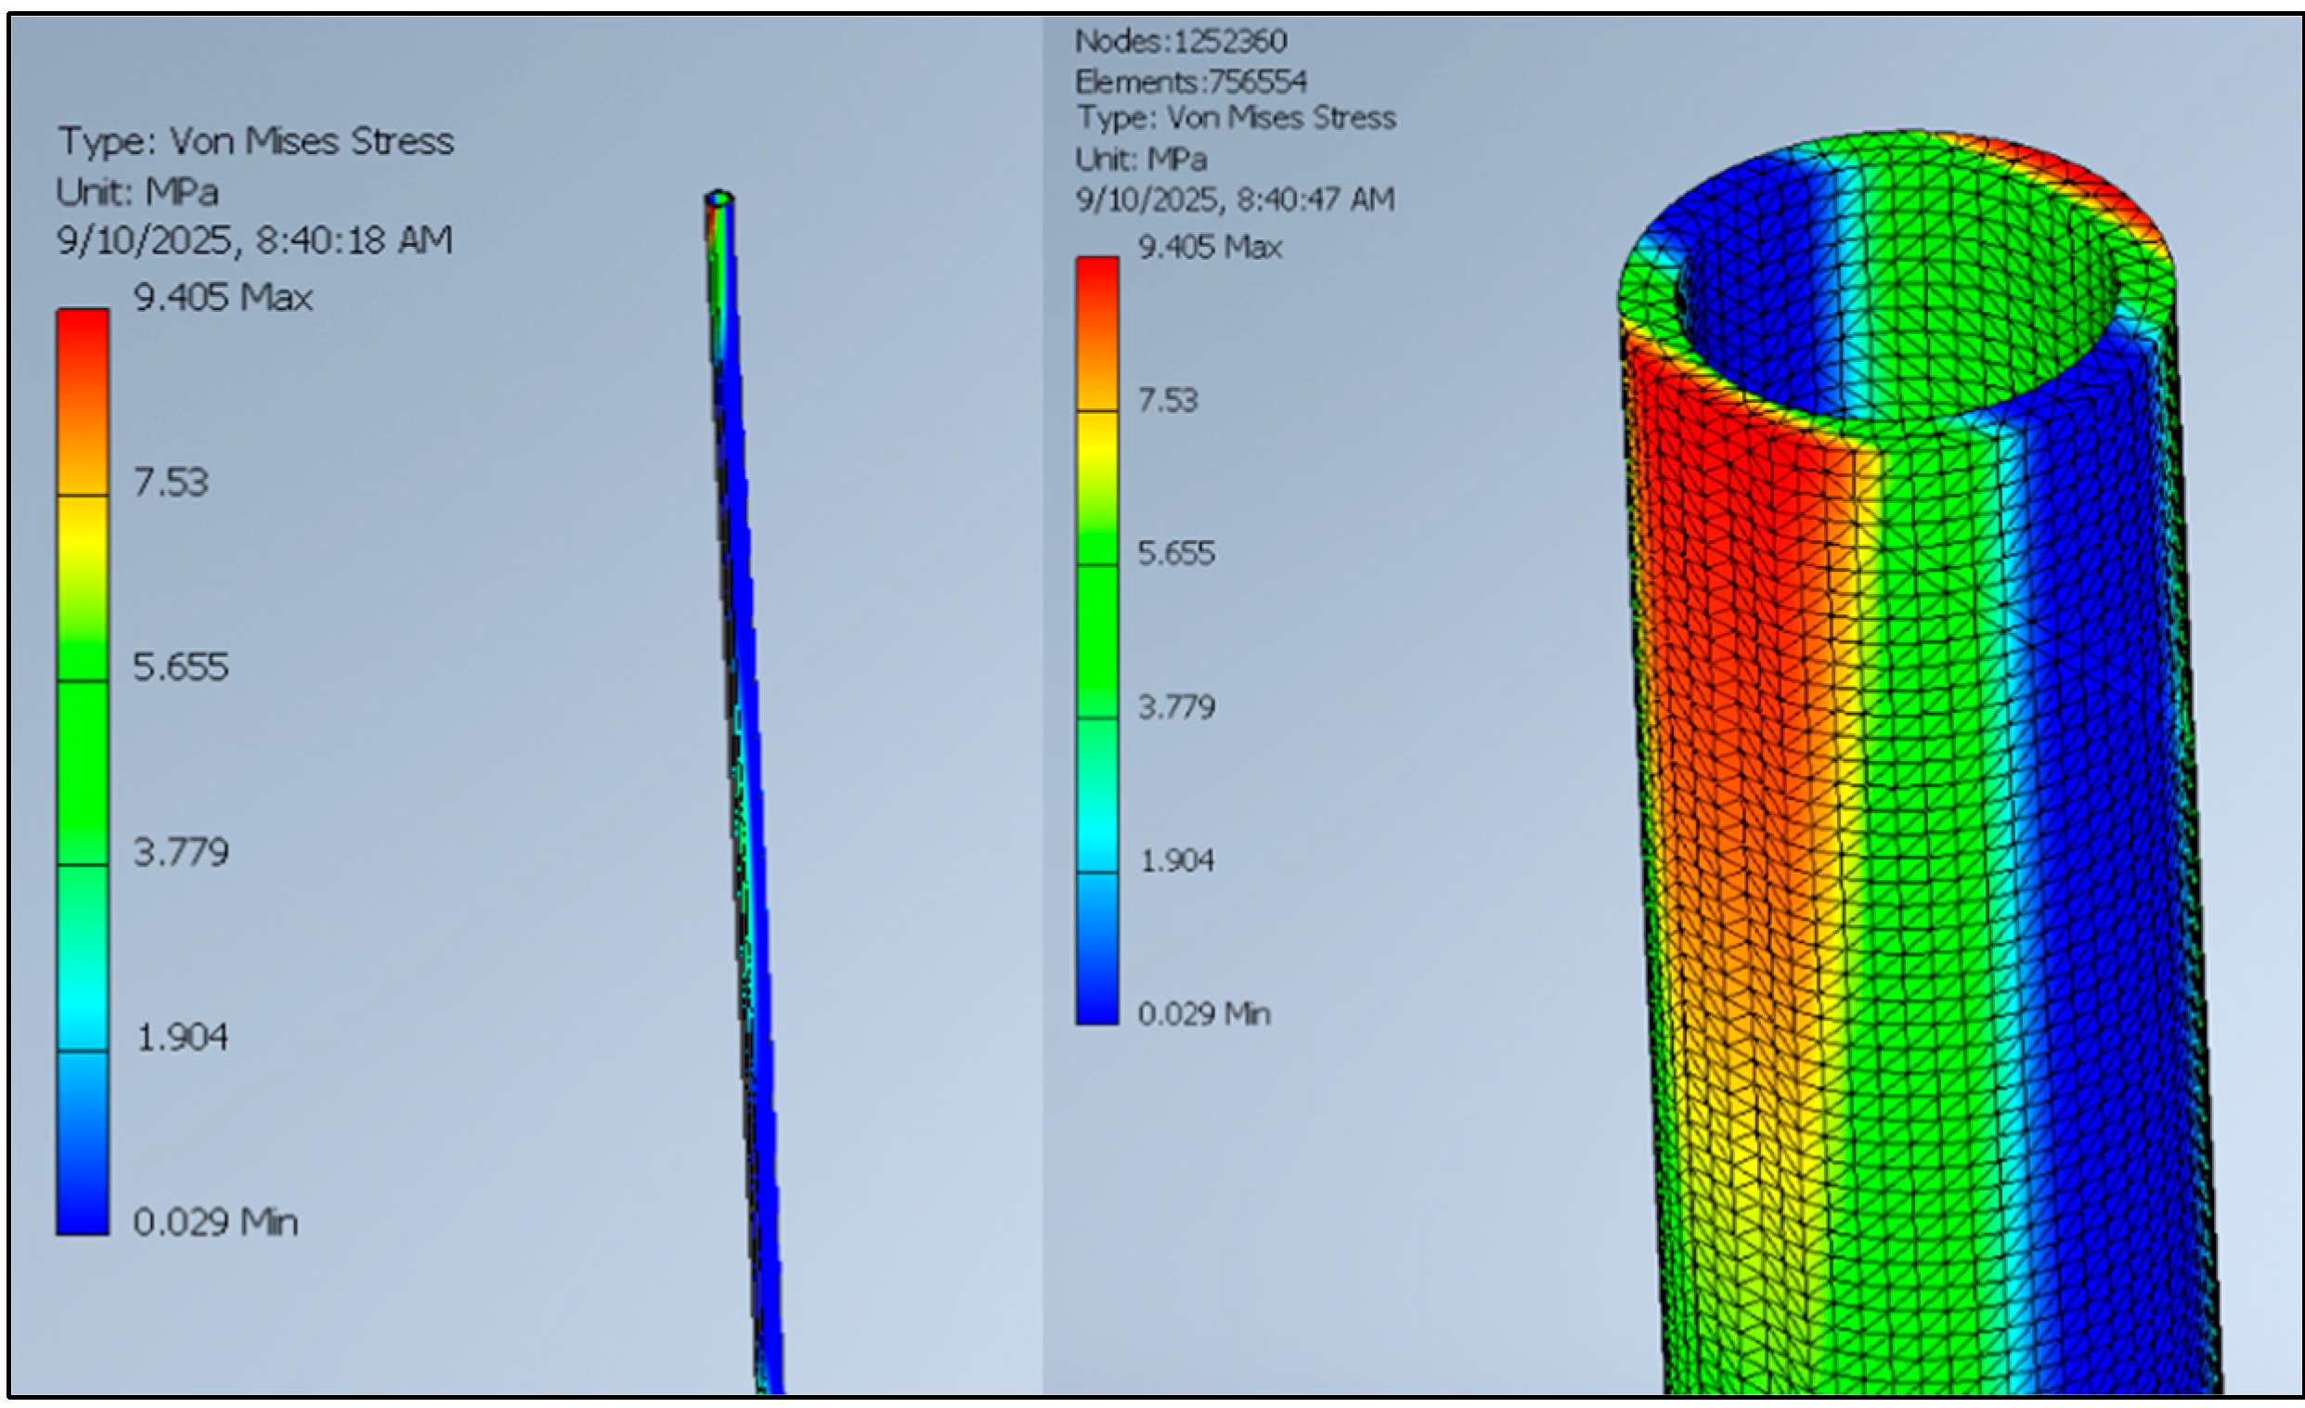Click the right legend's 0.029 Min value
The image size is (2305, 1408).
click(1204, 1014)
